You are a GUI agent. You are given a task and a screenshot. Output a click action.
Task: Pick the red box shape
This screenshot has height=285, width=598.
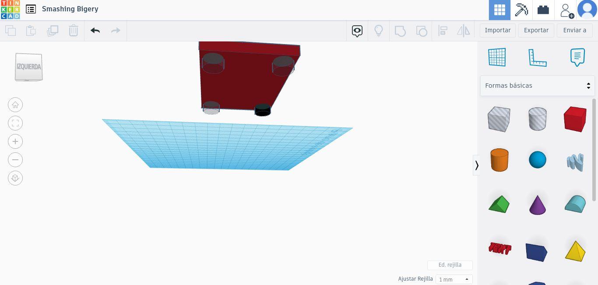tap(575, 119)
